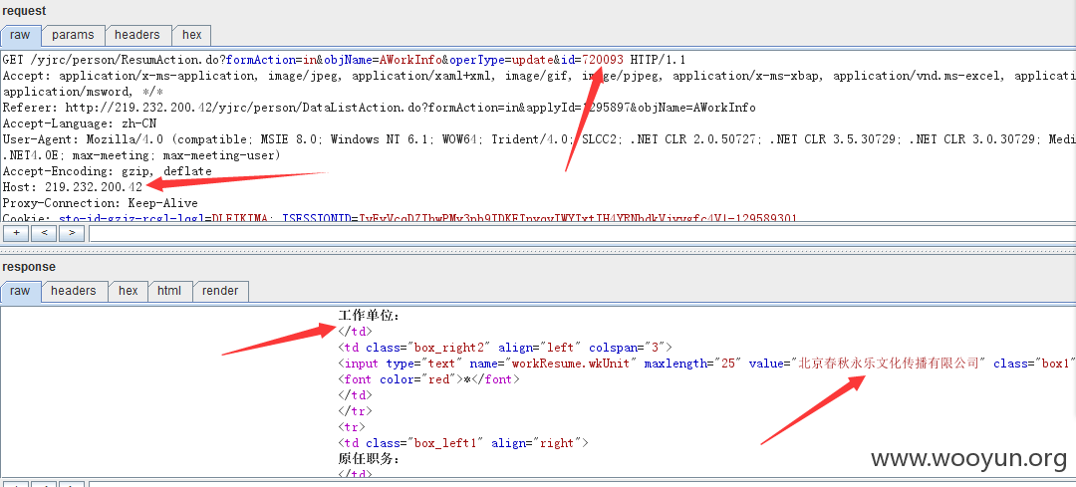
Task: Click the maxlength="25" attribute
Action: pyautogui.click(x=693, y=364)
